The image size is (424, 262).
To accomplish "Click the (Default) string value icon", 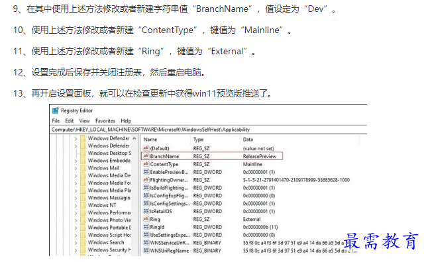I will point(146,148).
